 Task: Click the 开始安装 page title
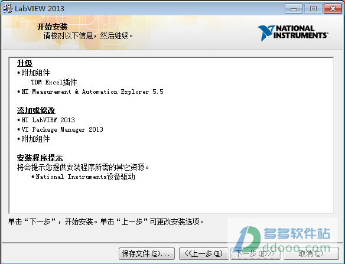click(x=52, y=27)
